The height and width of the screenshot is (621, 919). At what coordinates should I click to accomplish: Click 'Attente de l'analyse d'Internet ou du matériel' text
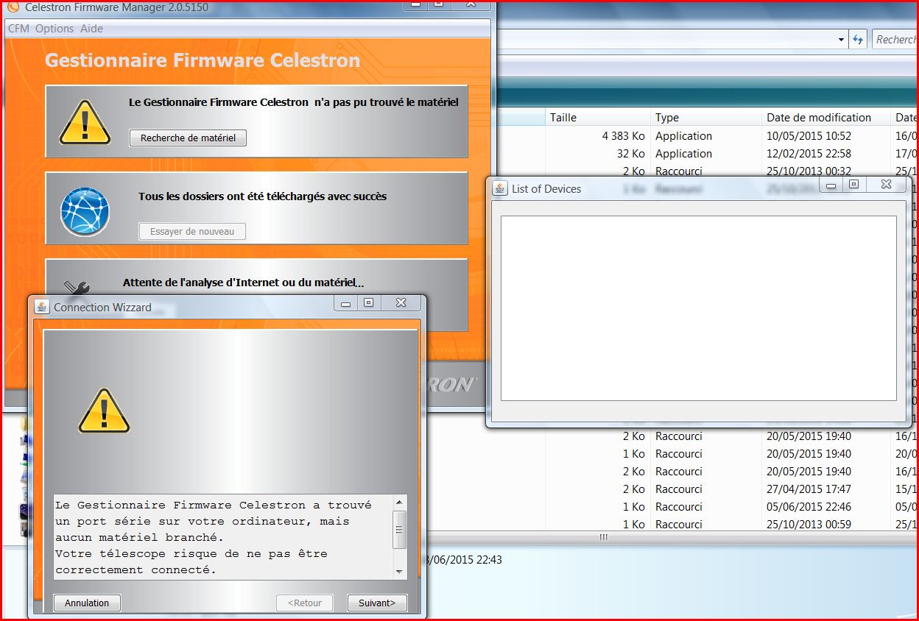(x=243, y=283)
